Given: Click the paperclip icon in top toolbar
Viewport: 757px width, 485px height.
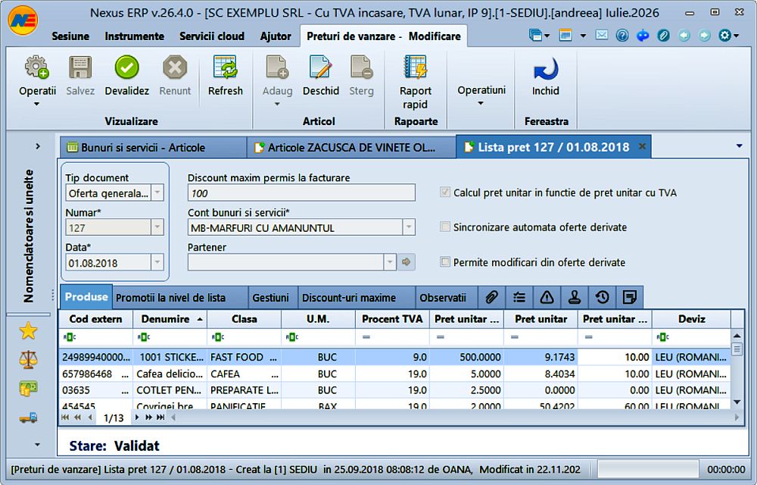Looking at the screenshot, I should [x=663, y=36].
